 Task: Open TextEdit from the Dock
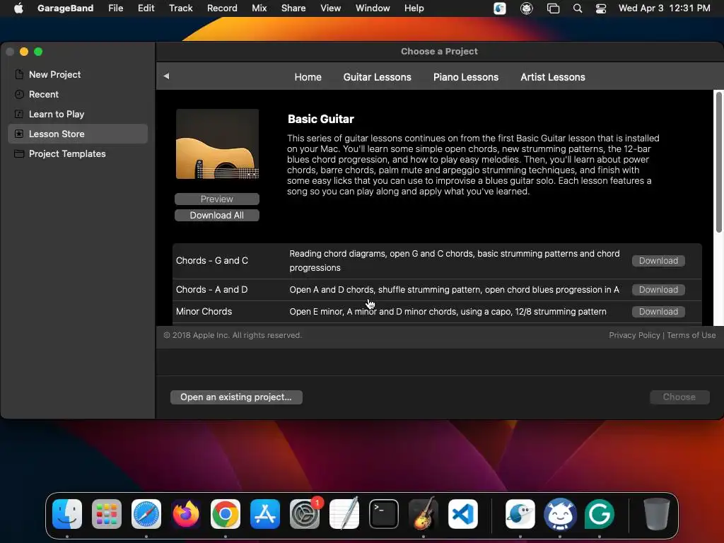pyautogui.click(x=344, y=513)
